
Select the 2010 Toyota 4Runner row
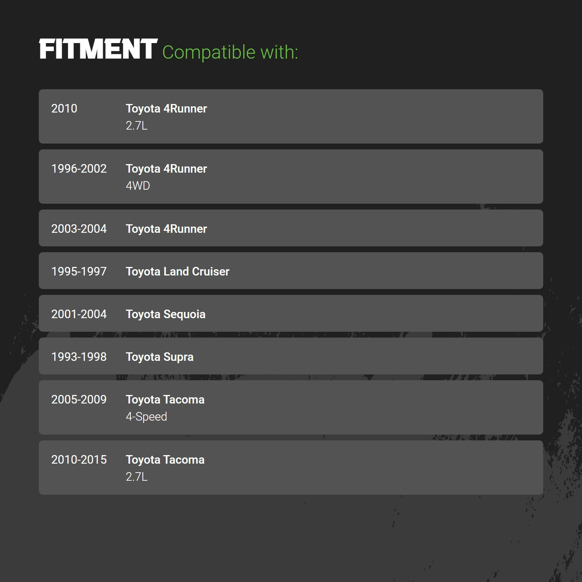point(291,116)
